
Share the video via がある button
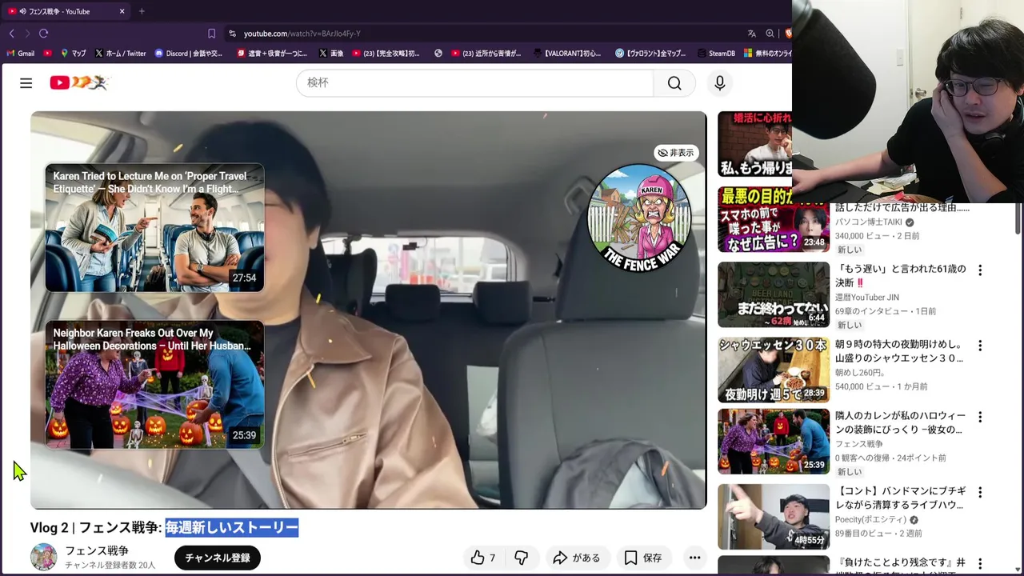[x=576, y=558]
